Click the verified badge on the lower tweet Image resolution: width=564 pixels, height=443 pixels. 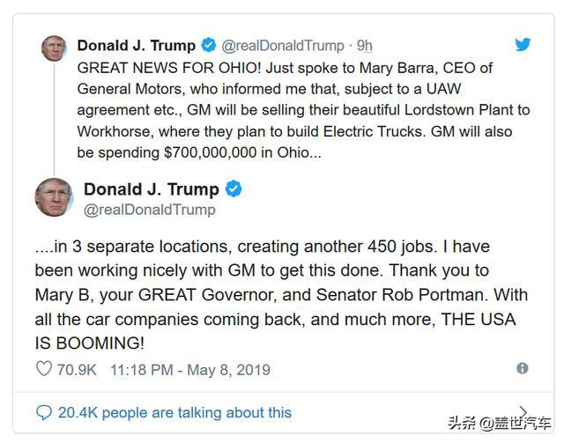pyautogui.click(x=234, y=188)
